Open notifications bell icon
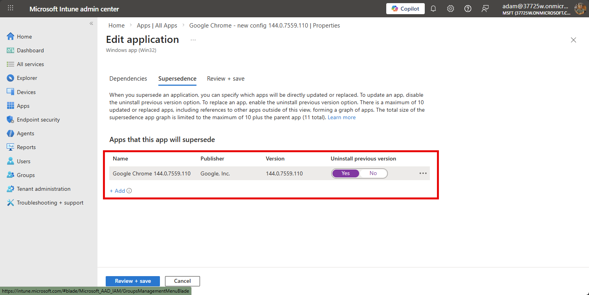The image size is (589, 295). click(x=433, y=9)
